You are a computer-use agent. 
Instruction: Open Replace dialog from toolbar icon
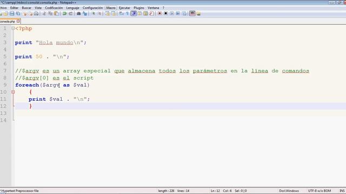pos(85,13)
